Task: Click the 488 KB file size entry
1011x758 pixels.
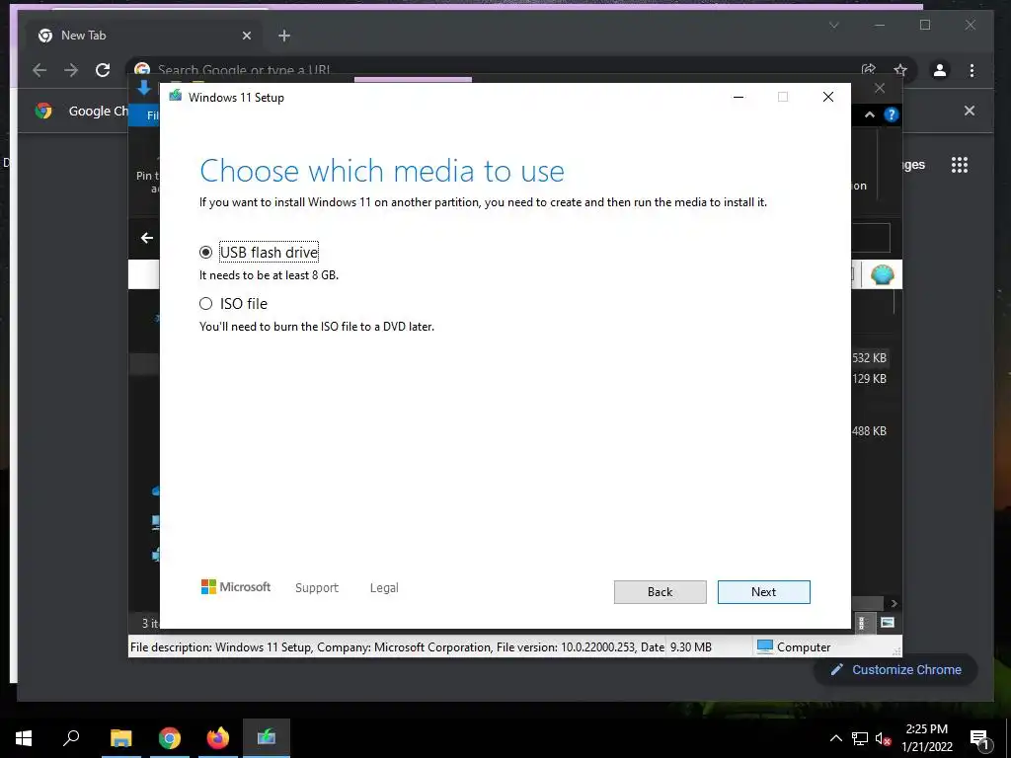Action: click(x=869, y=430)
